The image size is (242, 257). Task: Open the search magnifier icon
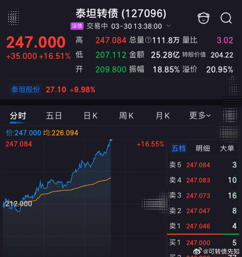pyautogui.click(x=226, y=18)
